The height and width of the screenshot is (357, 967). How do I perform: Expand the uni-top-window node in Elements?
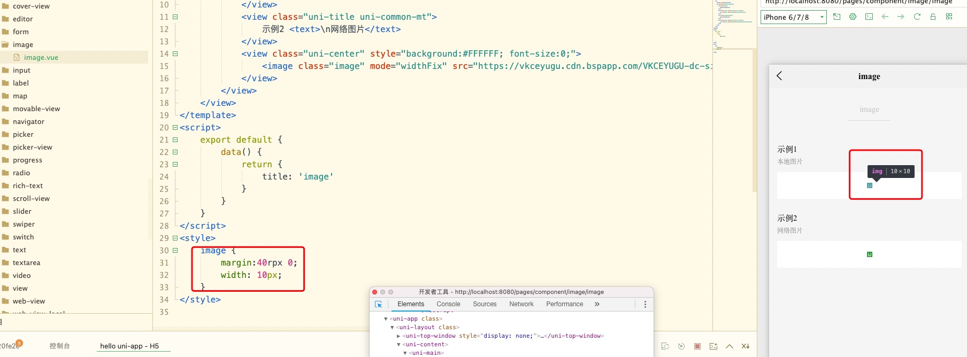tap(398, 336)
